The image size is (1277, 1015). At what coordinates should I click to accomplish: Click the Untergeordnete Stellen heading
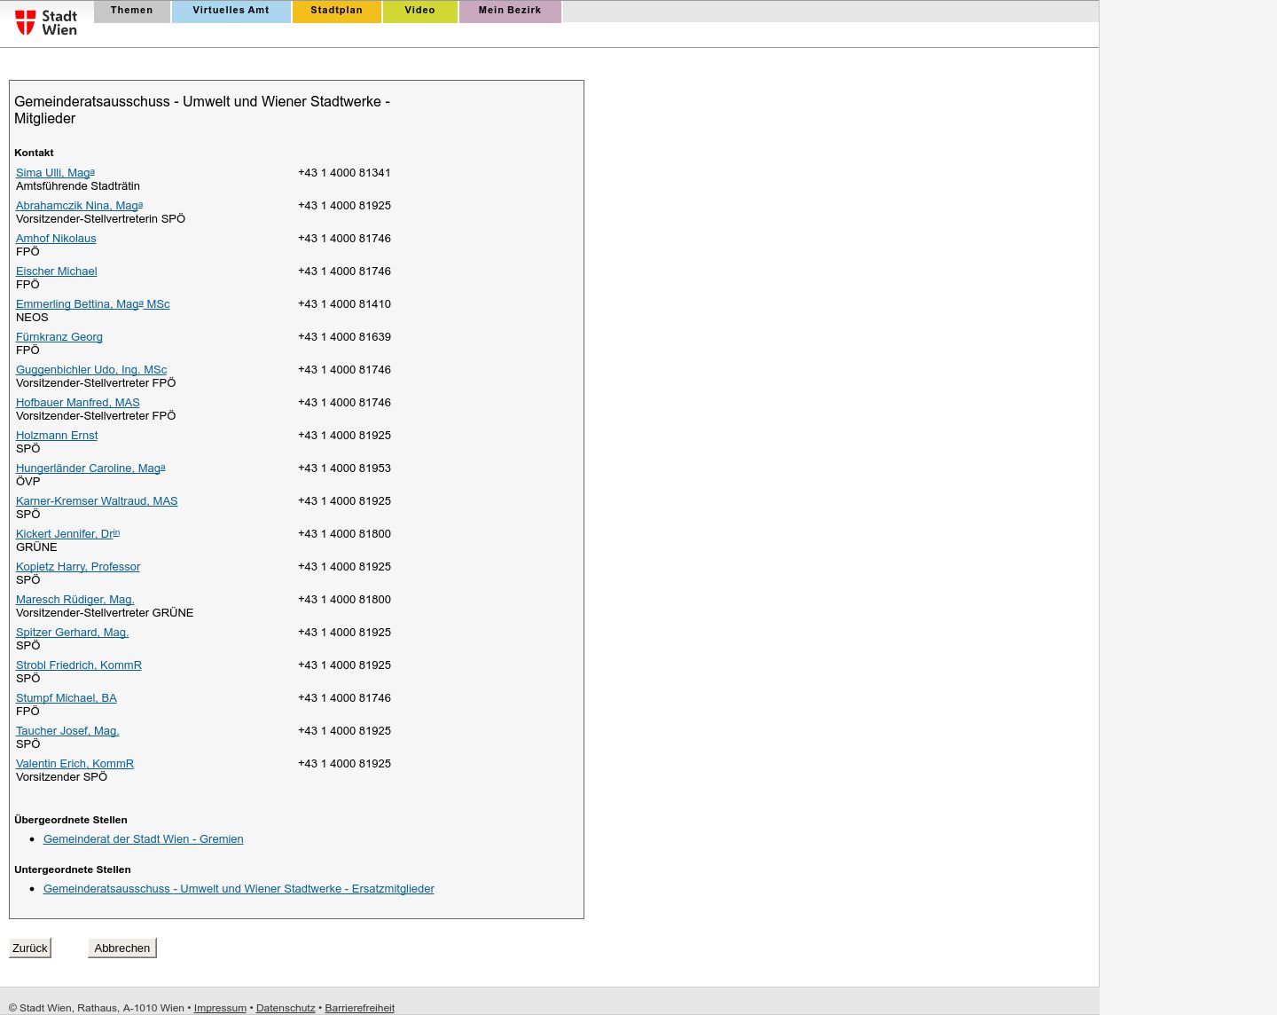point(73,869)
